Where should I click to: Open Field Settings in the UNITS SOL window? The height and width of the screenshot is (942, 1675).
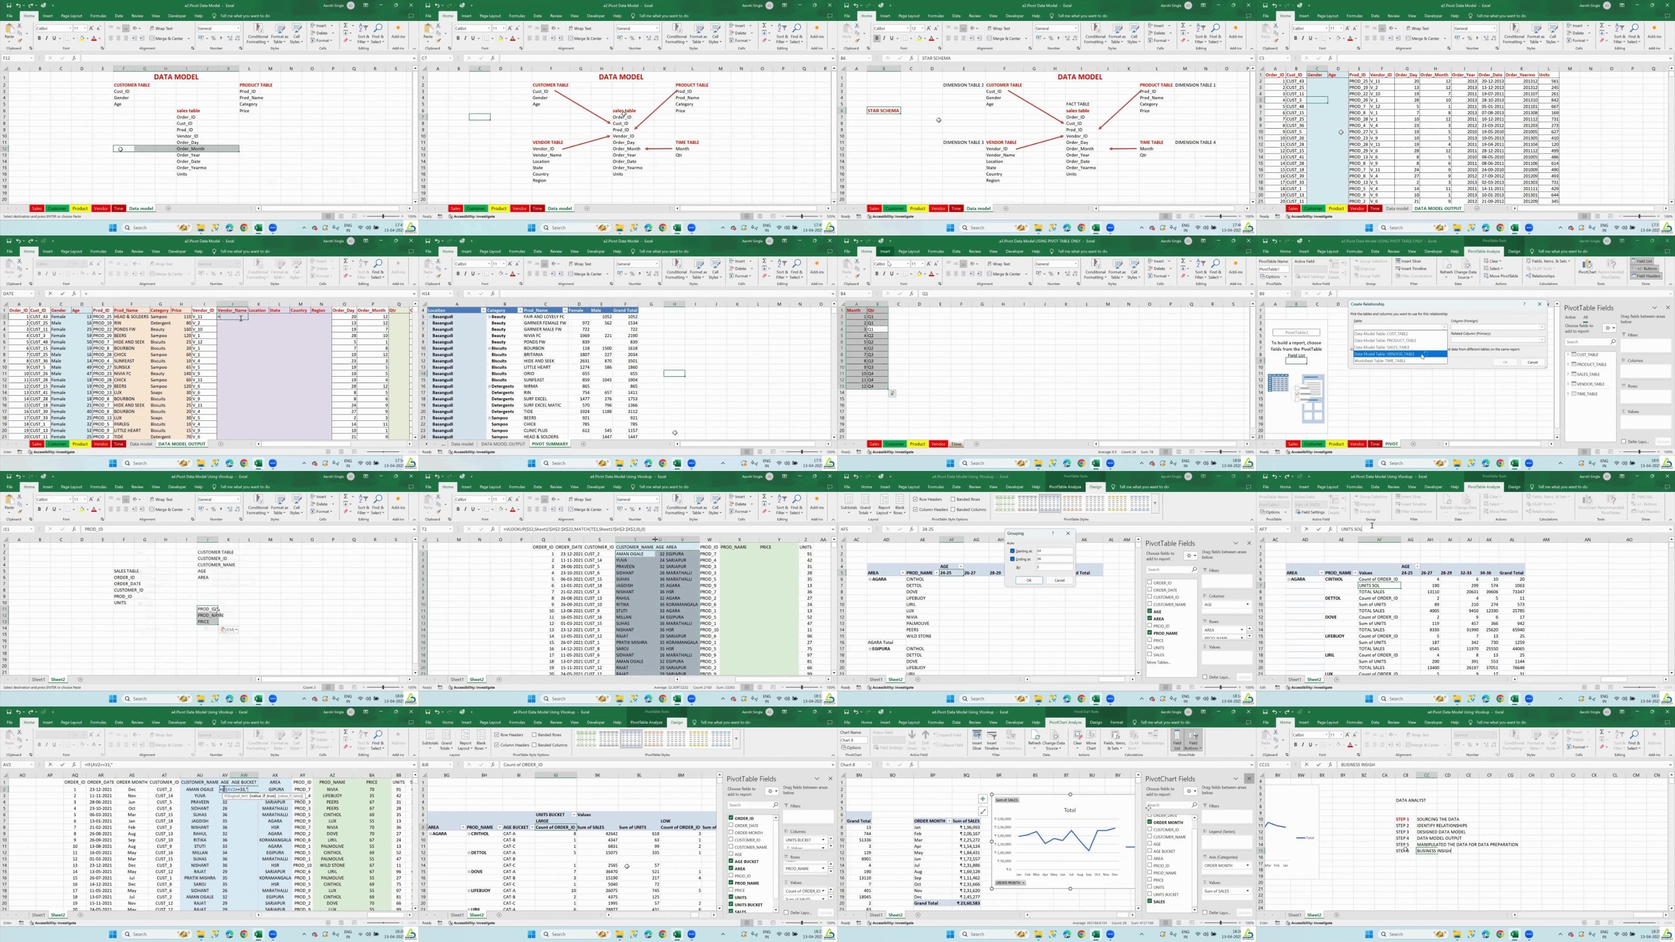pyautogui.click(x=1310, y=512)
